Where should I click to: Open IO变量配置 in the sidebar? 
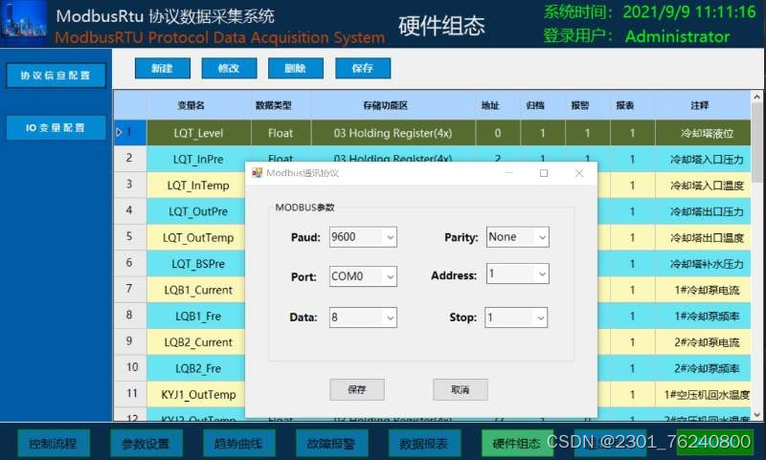point(56,128)
